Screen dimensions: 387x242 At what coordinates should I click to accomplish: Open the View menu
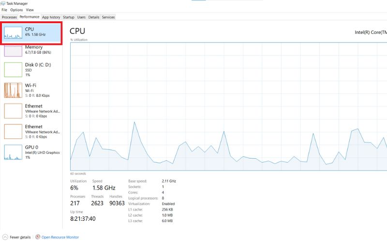pos(30,10)
